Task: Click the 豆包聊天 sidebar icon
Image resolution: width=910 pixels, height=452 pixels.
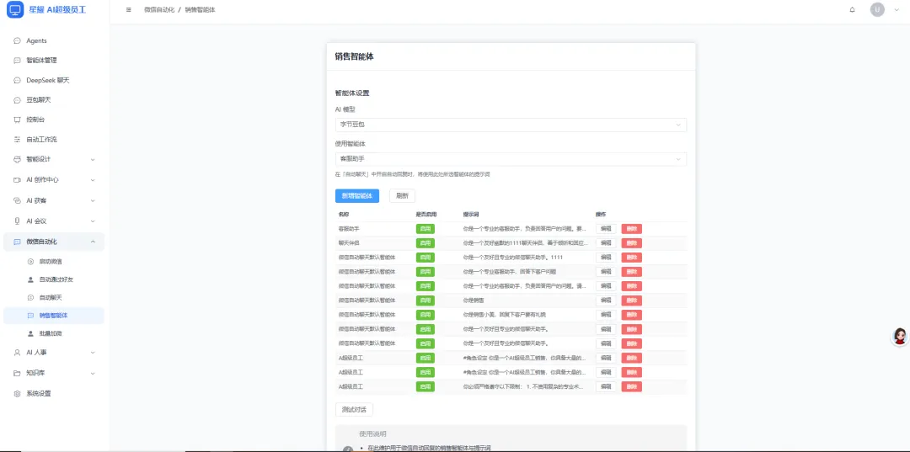Action: 17,100
